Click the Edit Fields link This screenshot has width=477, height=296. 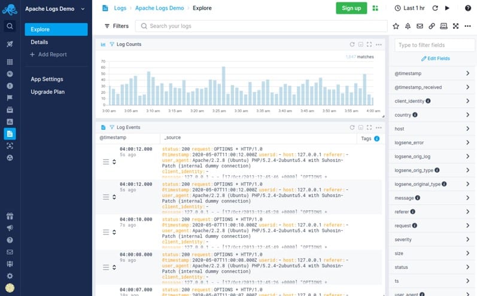(435, 59)
